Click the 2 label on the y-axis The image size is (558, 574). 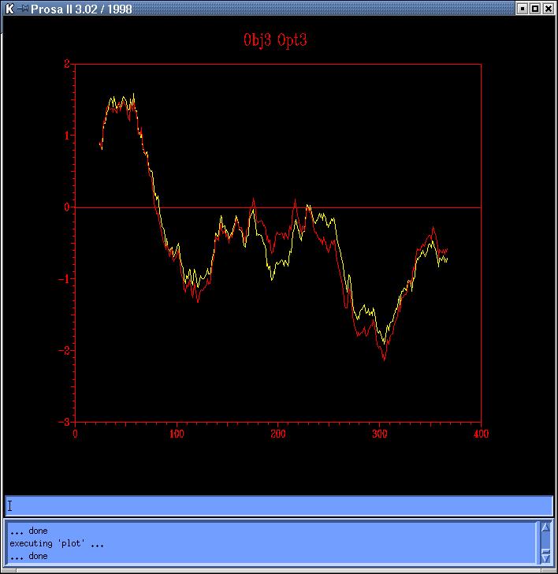[x=67, y=64]
